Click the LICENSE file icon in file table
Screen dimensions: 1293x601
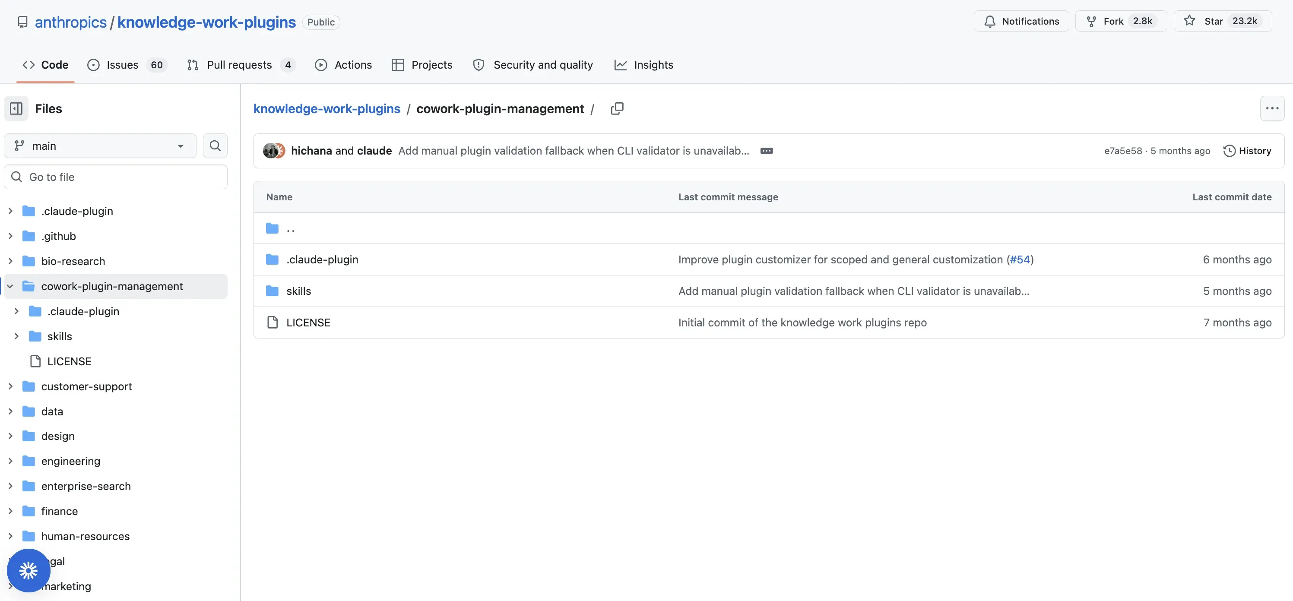coord(272,323)
